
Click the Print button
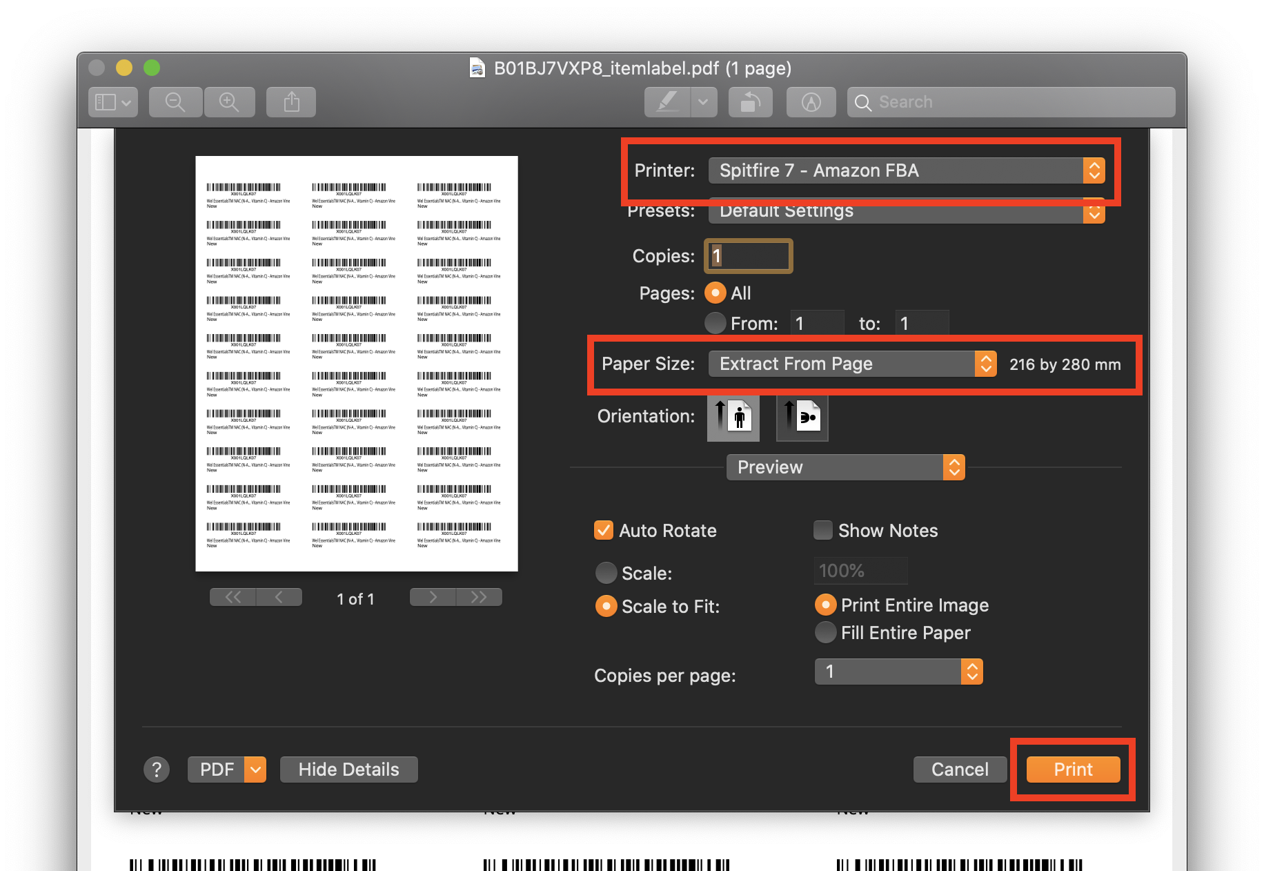point(1073,770)
